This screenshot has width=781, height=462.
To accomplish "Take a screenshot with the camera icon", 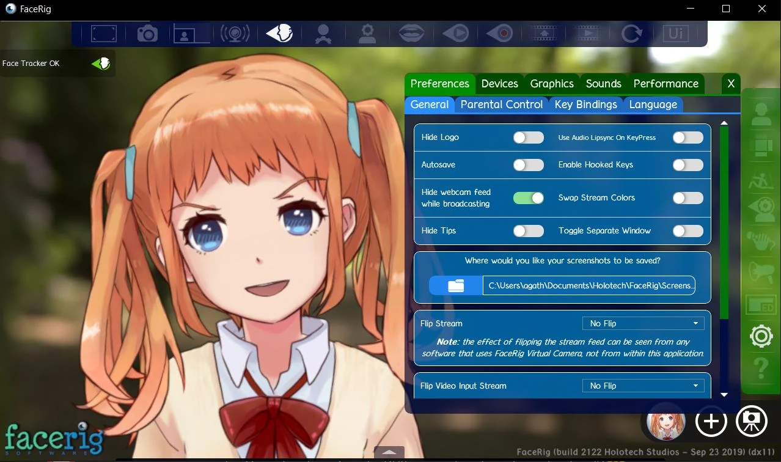I will [x=147, y=33].
